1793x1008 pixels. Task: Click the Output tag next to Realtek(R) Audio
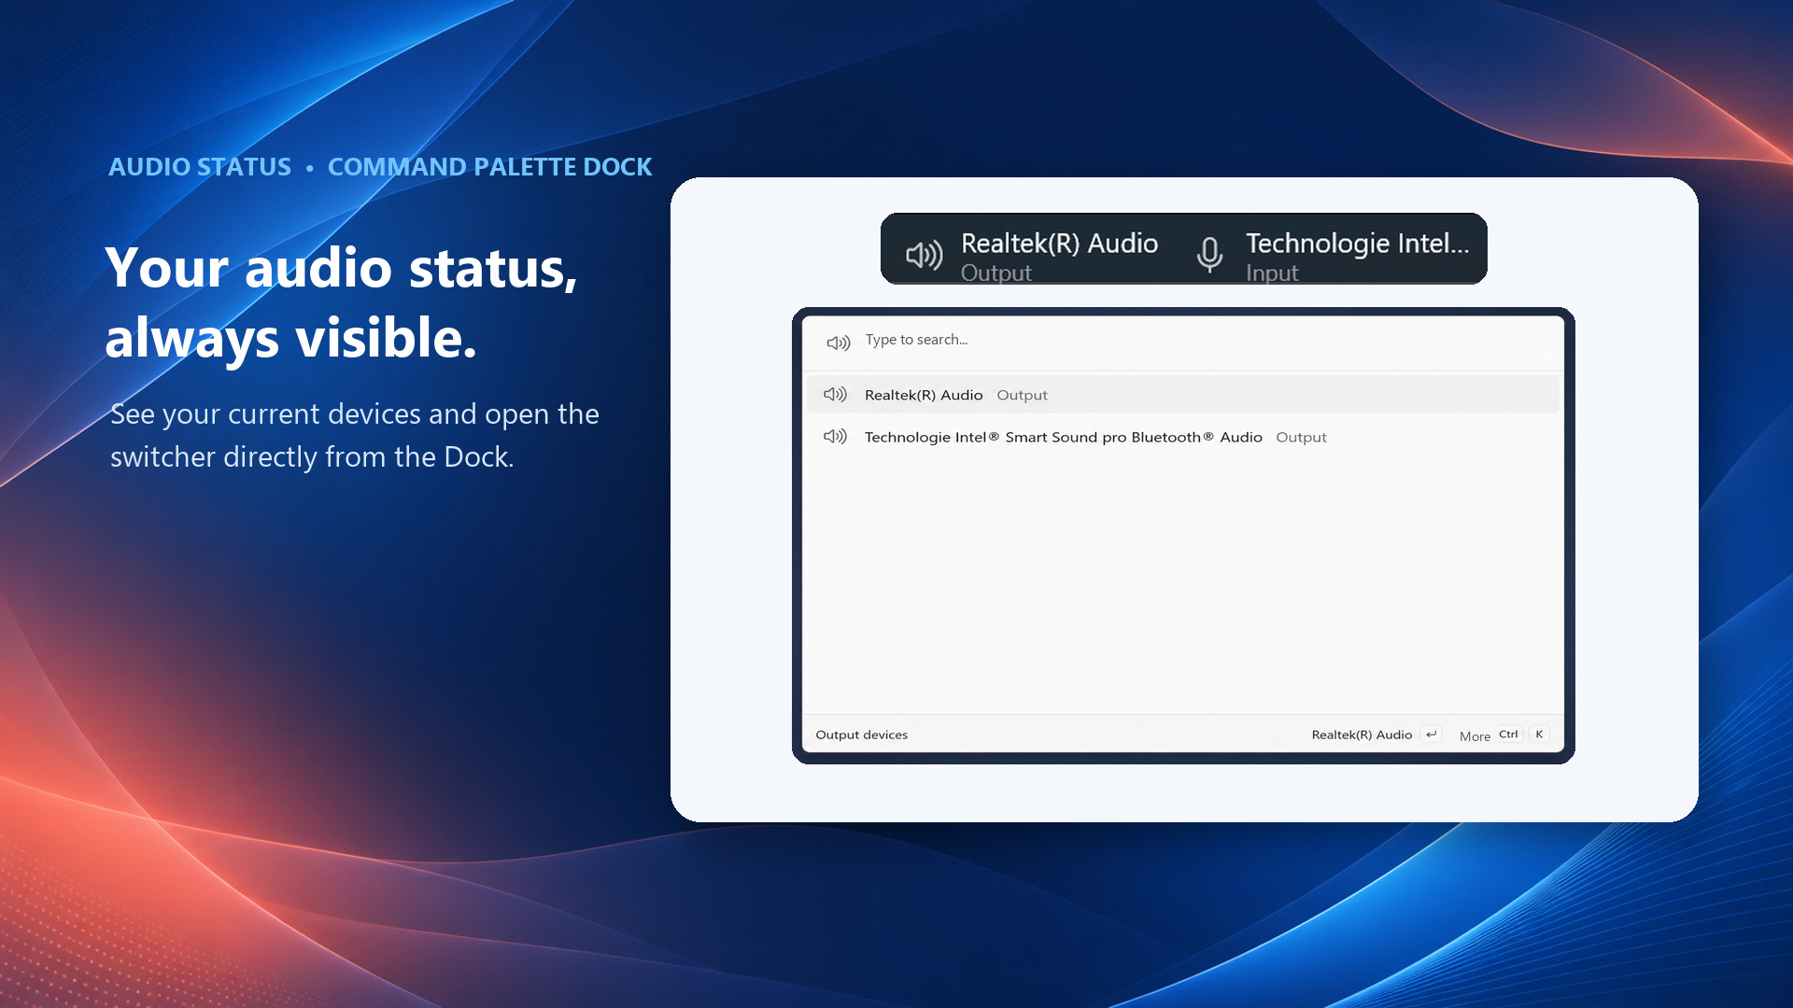coord(1022,396)
